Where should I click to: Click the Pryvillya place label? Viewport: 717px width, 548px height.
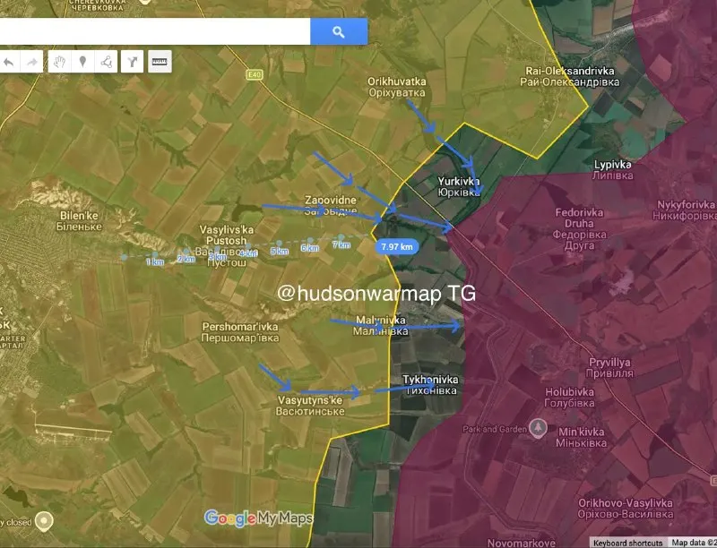[610, 368]
